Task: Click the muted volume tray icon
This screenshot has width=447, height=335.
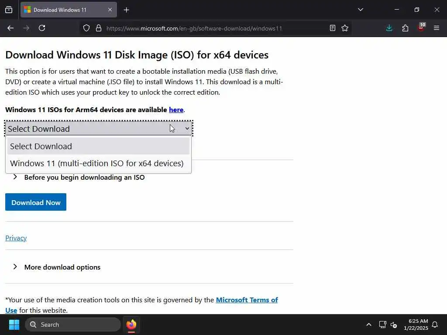Action: [x=394, y=325]
